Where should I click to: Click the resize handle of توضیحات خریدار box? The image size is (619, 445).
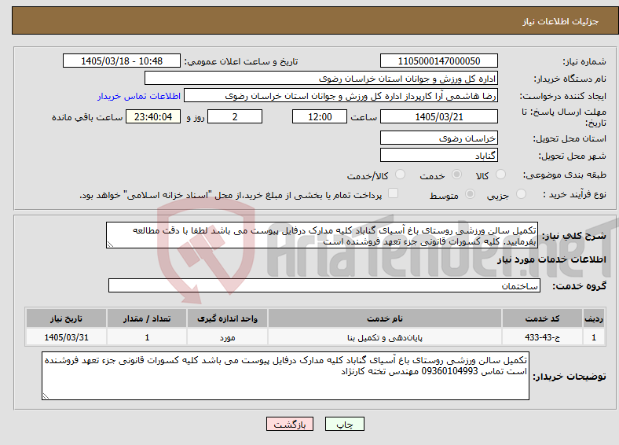[46, 395]
